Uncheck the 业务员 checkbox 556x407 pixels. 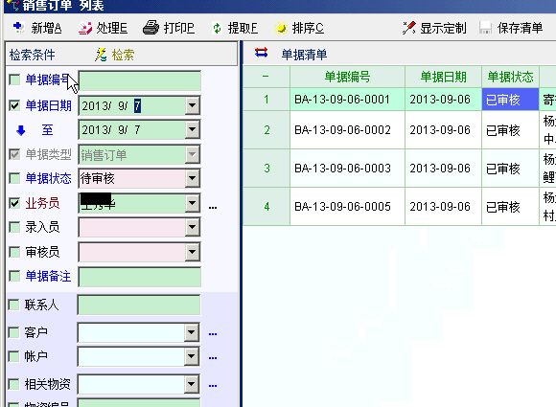14,203
